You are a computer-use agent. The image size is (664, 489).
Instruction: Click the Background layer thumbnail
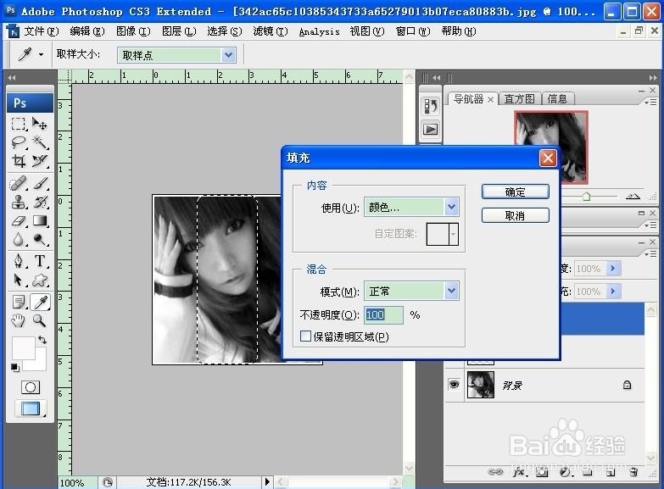480,385
